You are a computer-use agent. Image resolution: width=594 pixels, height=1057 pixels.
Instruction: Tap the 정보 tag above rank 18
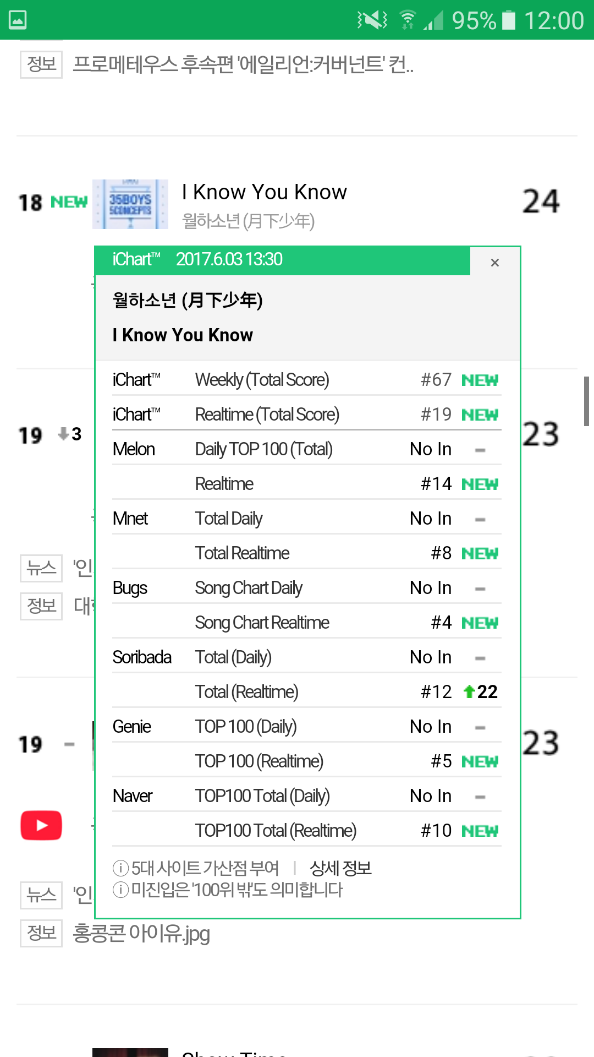pos(41,64)
